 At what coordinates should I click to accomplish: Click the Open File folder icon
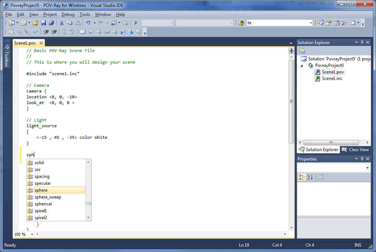pyautogui.click(x=35, y=23)
